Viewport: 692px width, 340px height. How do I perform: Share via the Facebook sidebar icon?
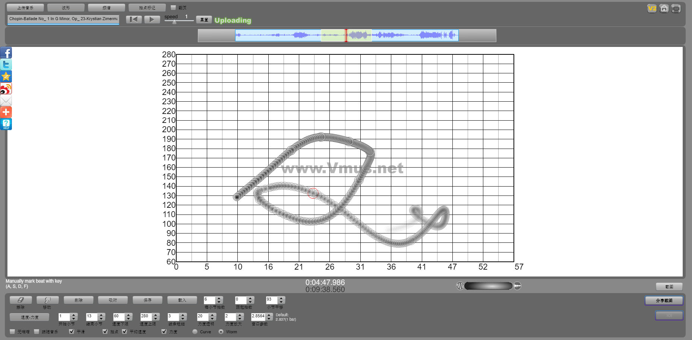point(6,53)
